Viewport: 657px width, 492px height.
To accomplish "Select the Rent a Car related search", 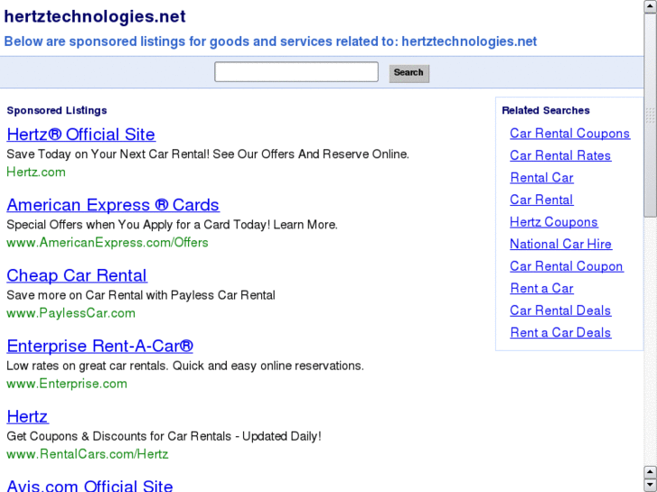I will [541, 289].
